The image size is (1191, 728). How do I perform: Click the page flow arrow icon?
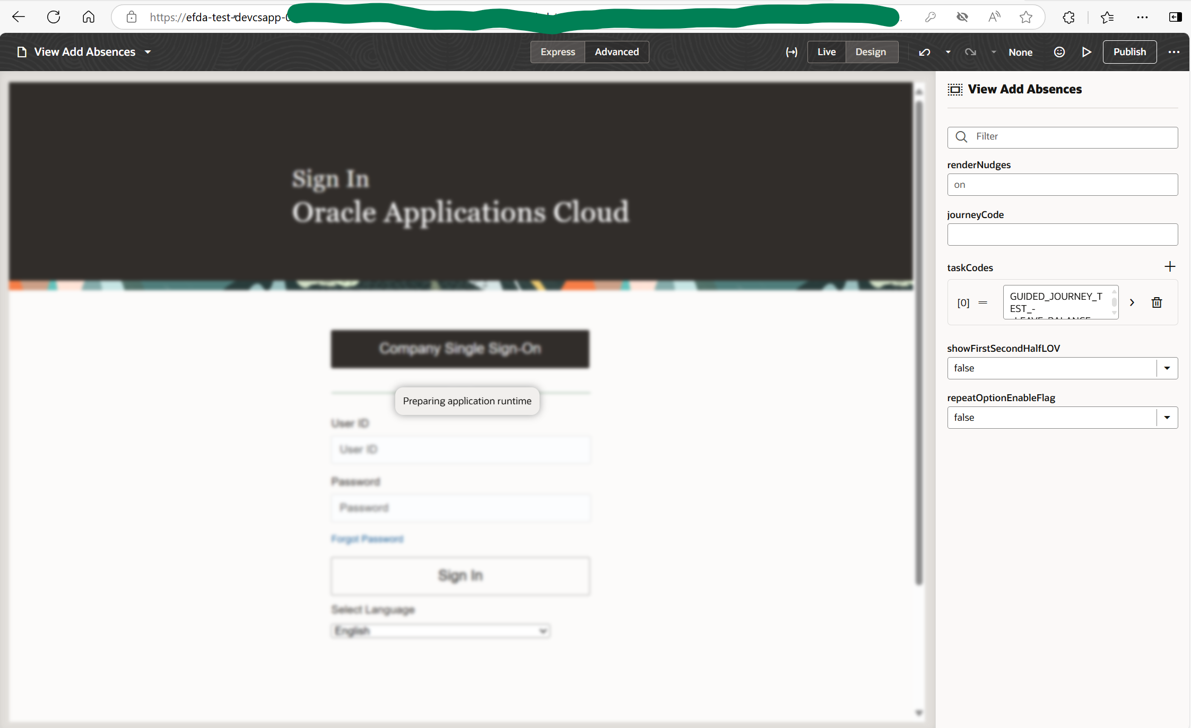pos(791,51)
